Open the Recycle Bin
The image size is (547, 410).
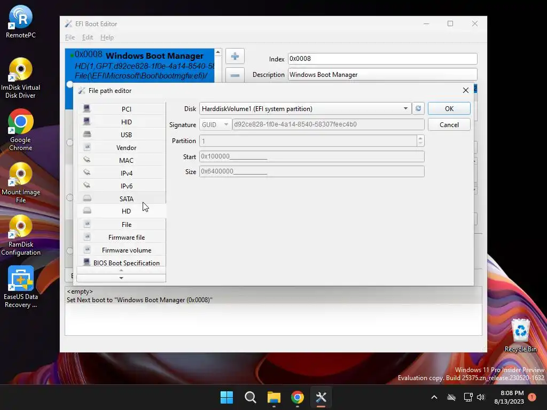coord(520,335)
